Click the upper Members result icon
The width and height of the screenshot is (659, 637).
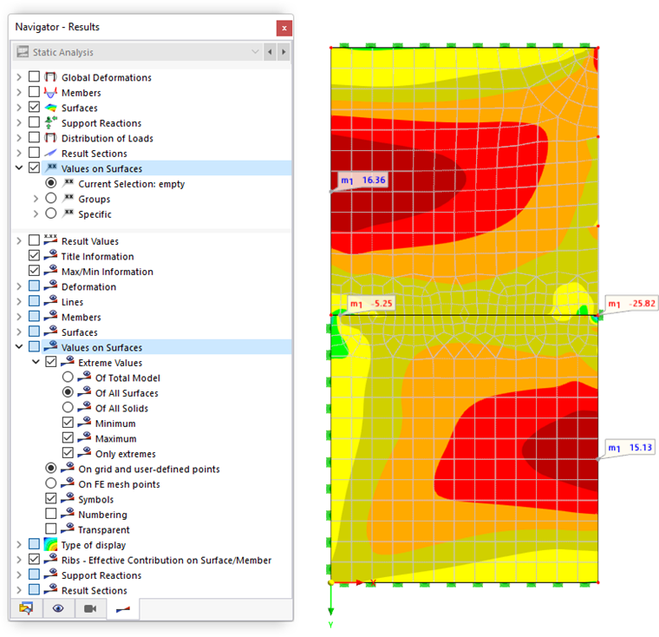click(50, 92)
